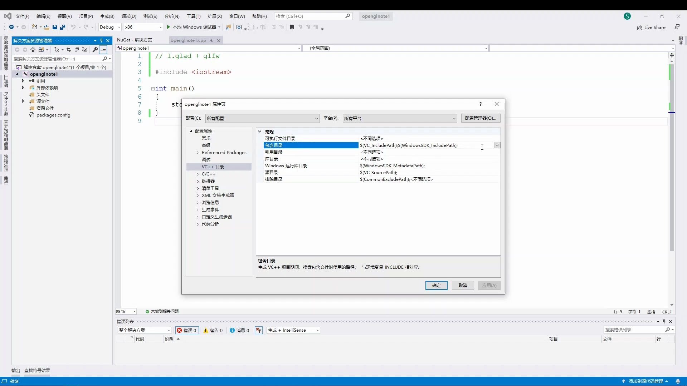Toggle the show all files icon
Image resolution: width=687 pixels, height=386 pixels.
[84, 50]
